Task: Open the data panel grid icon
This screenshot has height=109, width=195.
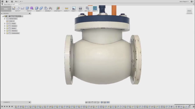Action: click(x=2, y=2)
